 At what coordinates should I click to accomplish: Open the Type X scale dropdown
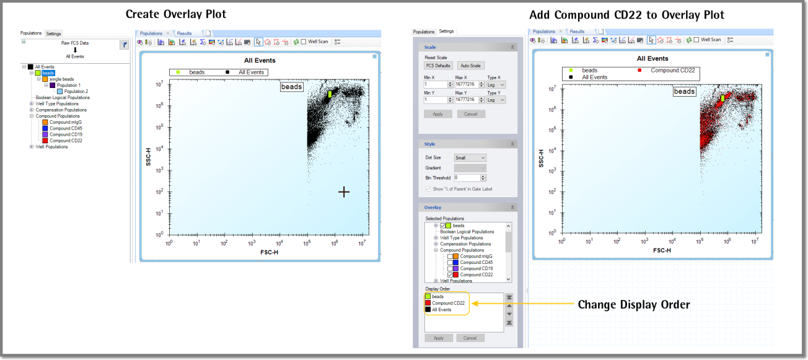point(496,84)
